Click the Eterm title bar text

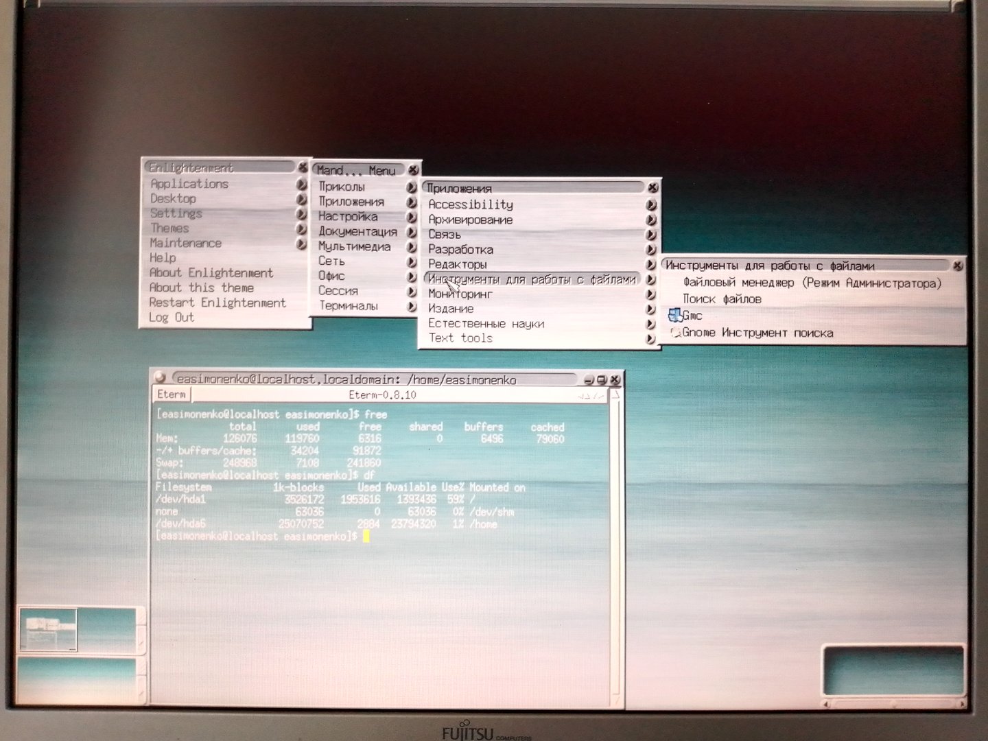[x=346, y=379]
